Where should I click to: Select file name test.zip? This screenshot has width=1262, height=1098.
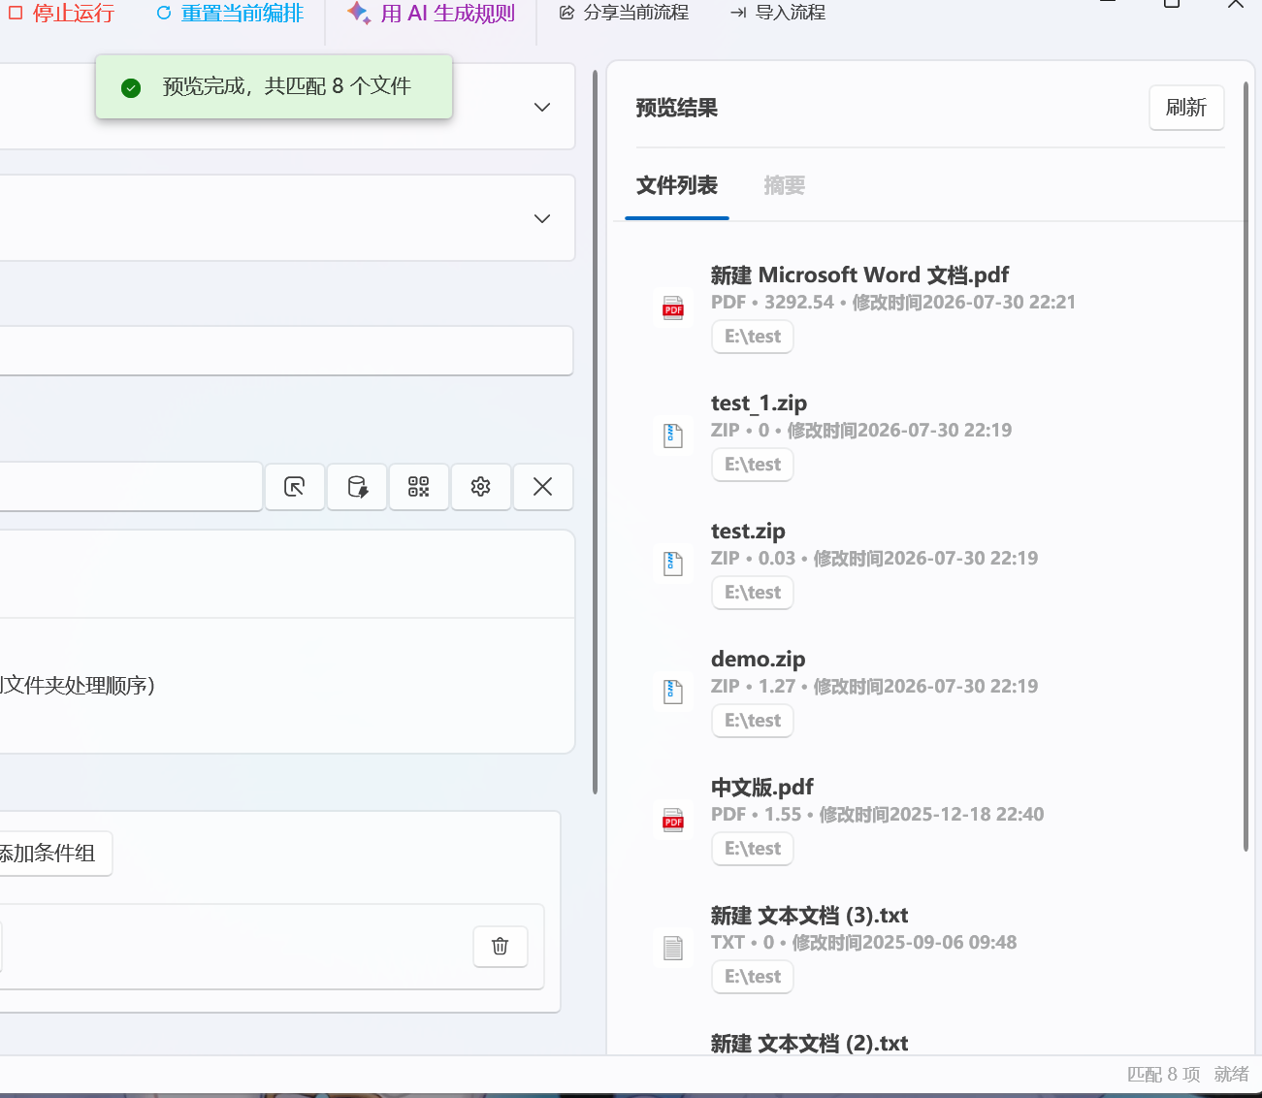coord(748,532)
